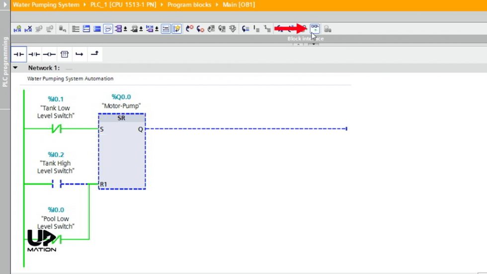
Task: Click the Open branch icon
Action: coord(79,54)
